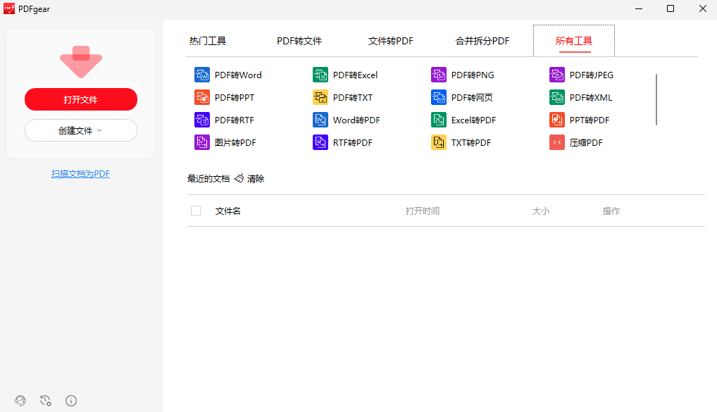The image size is (717, 412).
Task: Switch to the 合并拆分PDF tab
Action: tap(482, 41)
